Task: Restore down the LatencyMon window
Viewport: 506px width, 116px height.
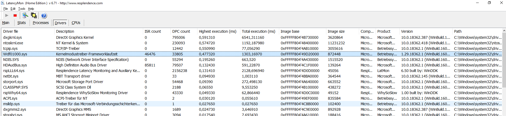Action: click(489, 3)
